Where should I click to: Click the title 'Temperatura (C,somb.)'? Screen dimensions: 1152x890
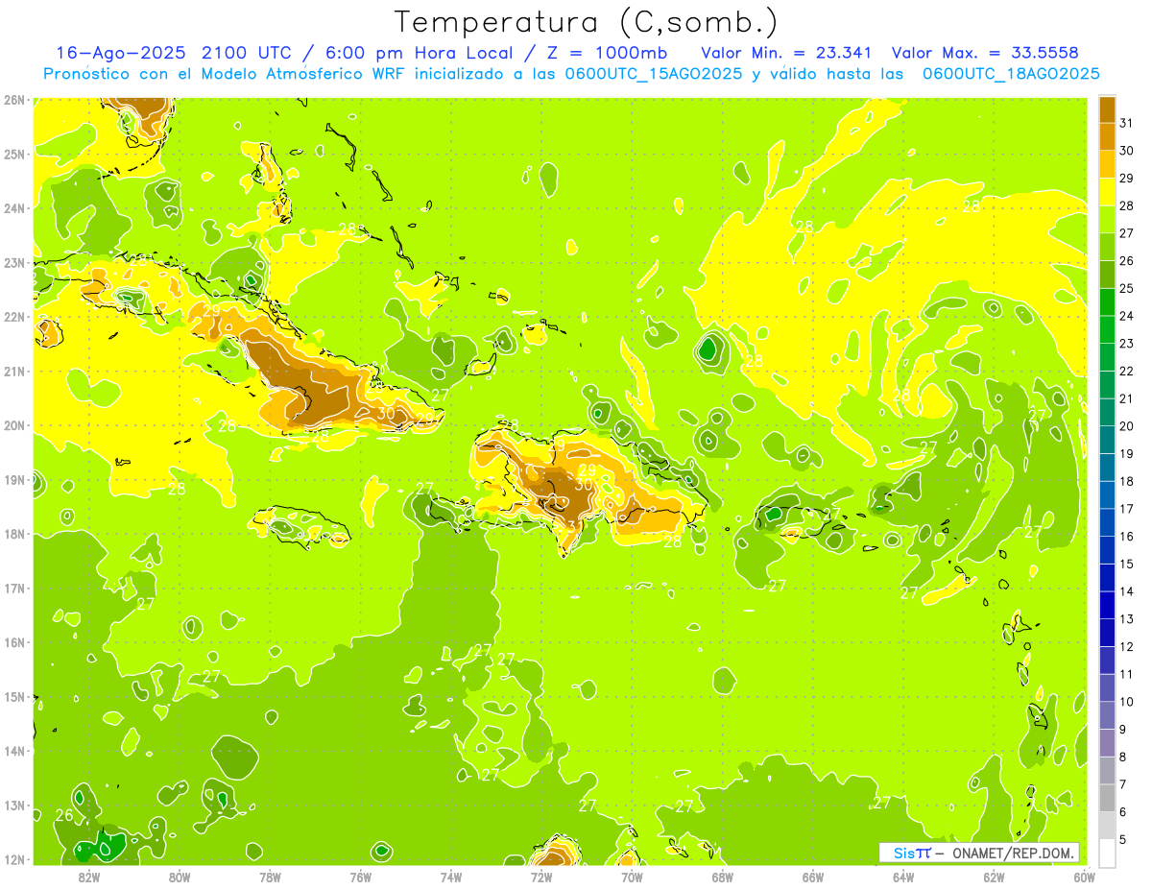tap(587, 22)
